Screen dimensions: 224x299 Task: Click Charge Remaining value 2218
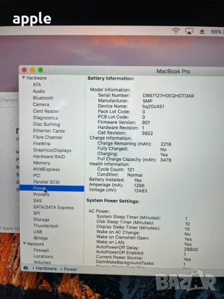[166, 144]
